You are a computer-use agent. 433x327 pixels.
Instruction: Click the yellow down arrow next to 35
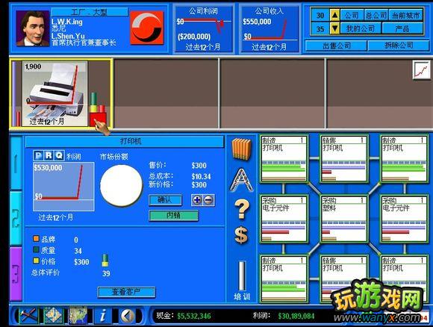point(334,28)
